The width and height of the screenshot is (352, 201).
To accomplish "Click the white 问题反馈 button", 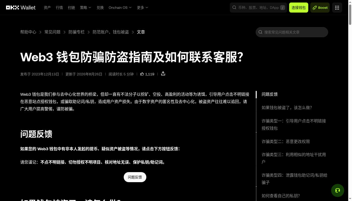I will (135, 177).
